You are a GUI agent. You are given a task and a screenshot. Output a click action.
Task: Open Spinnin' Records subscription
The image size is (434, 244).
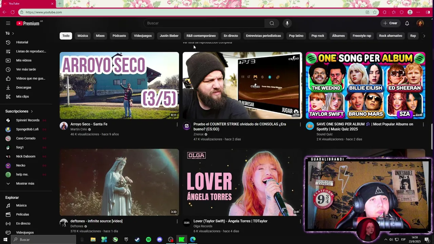27,120
